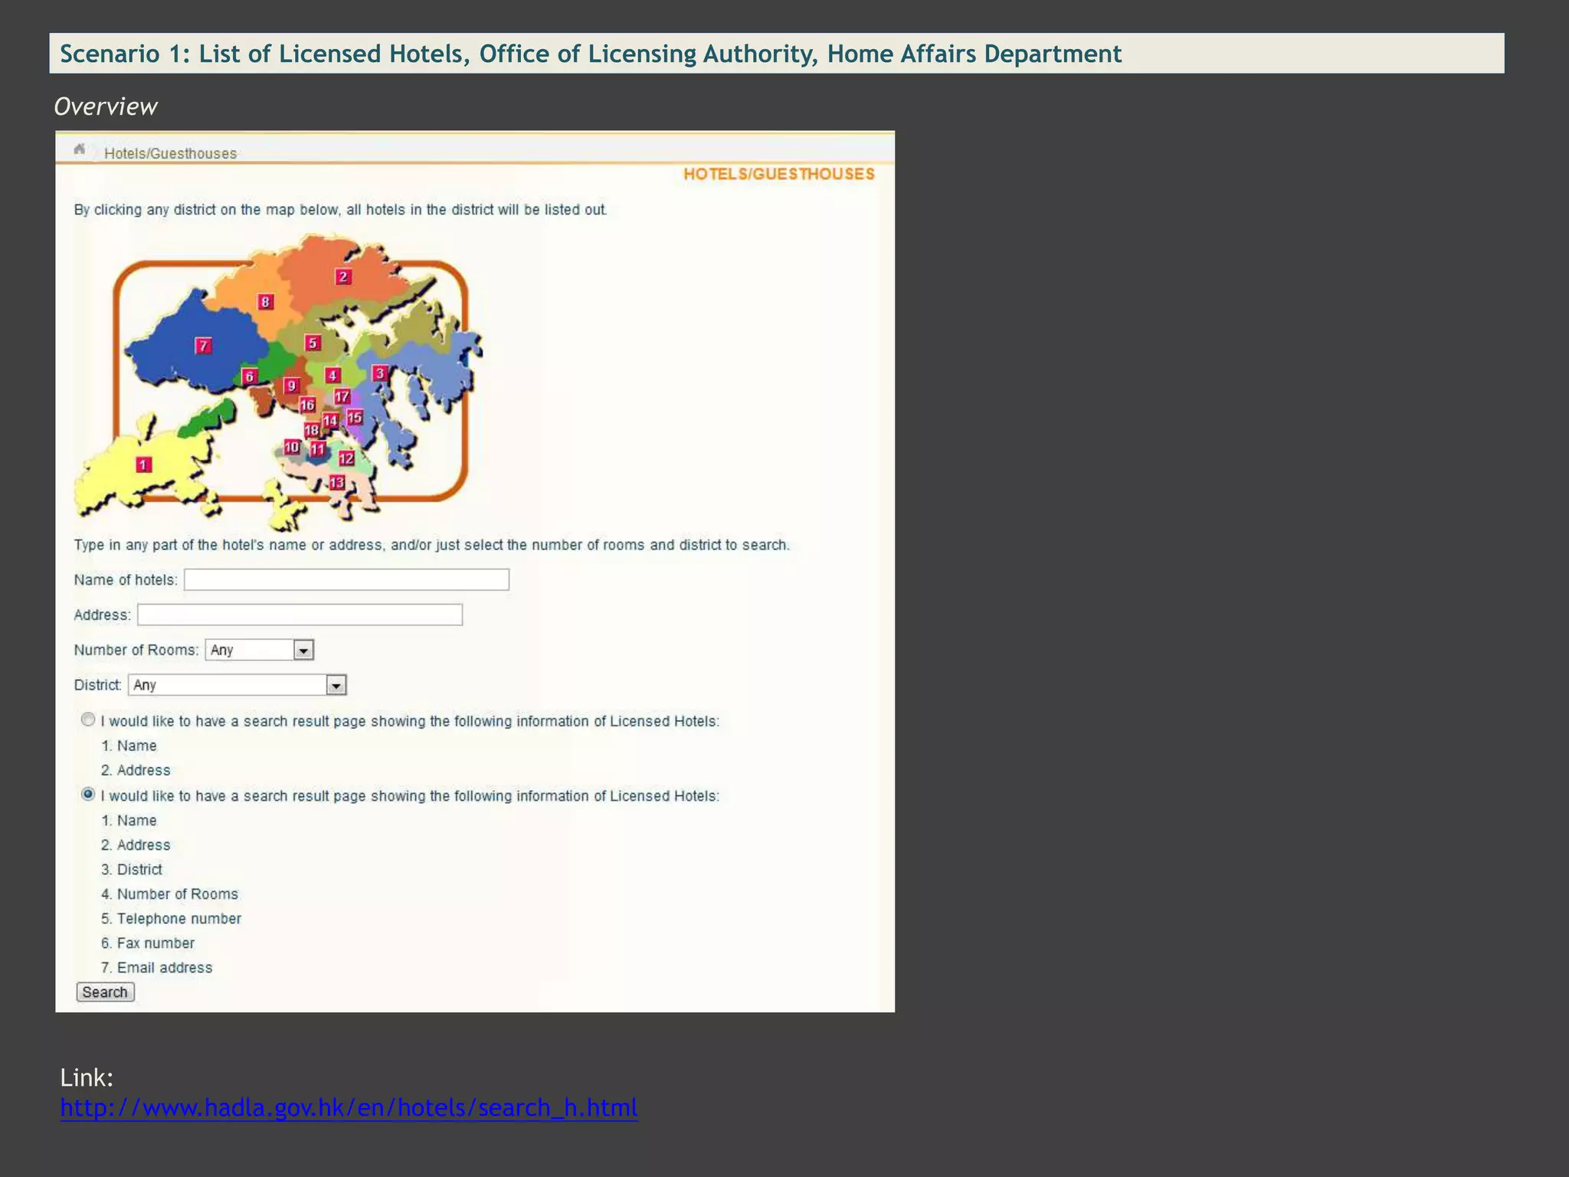
Task: Click the Hotels/Guesthouses breadcrumb tab
Action: point(170,153)
